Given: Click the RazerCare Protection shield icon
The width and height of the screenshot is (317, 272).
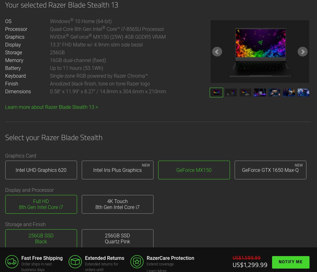Looking at the screenshot, I should click(x=137, y=262).
